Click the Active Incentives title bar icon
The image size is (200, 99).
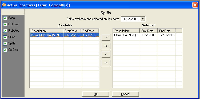pos(4,5)
